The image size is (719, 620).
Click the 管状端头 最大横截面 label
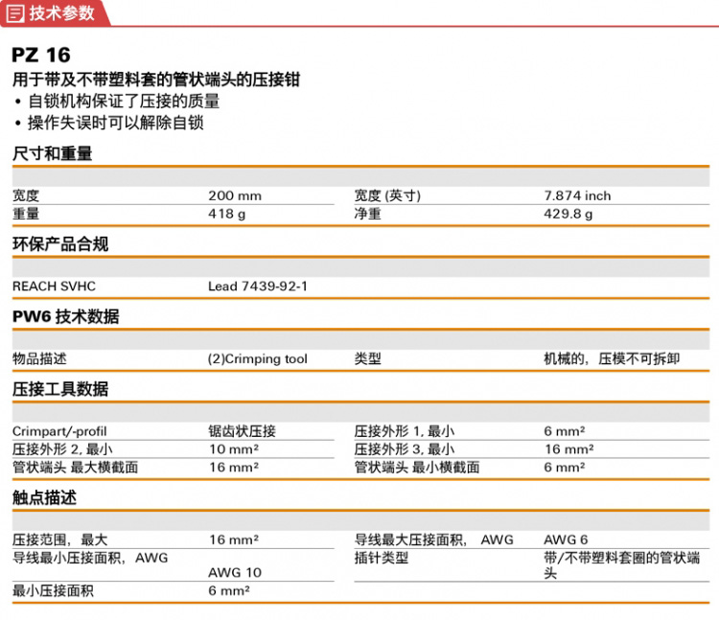pos(75,468)
